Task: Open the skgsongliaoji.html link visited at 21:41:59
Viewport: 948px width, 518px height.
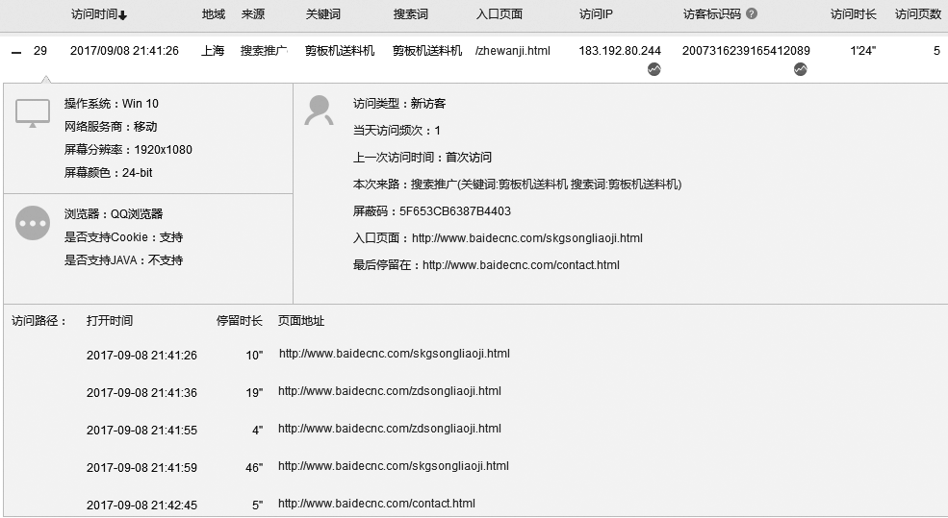Action: point(393,466)
